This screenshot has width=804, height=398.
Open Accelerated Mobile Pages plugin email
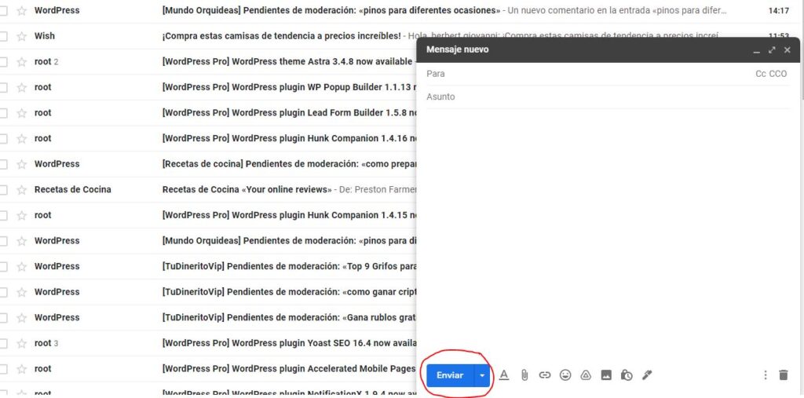click(289, 369)
